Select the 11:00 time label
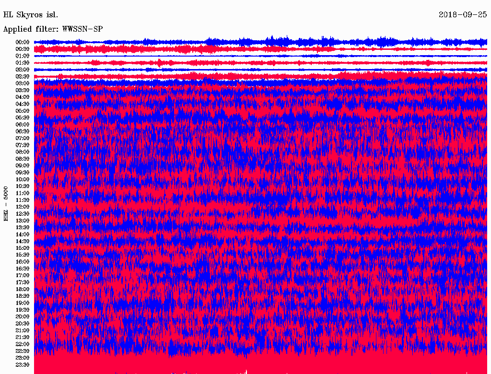The width and height of the screenshot is (491, 374). click(x=23, y=193)
